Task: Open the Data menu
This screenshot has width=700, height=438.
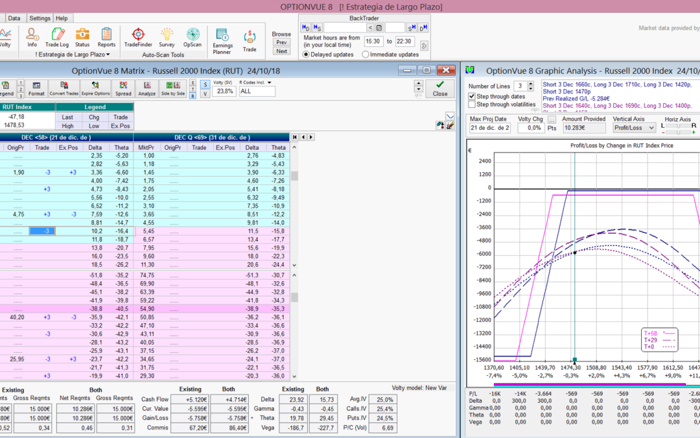Action: click(14, 18)
